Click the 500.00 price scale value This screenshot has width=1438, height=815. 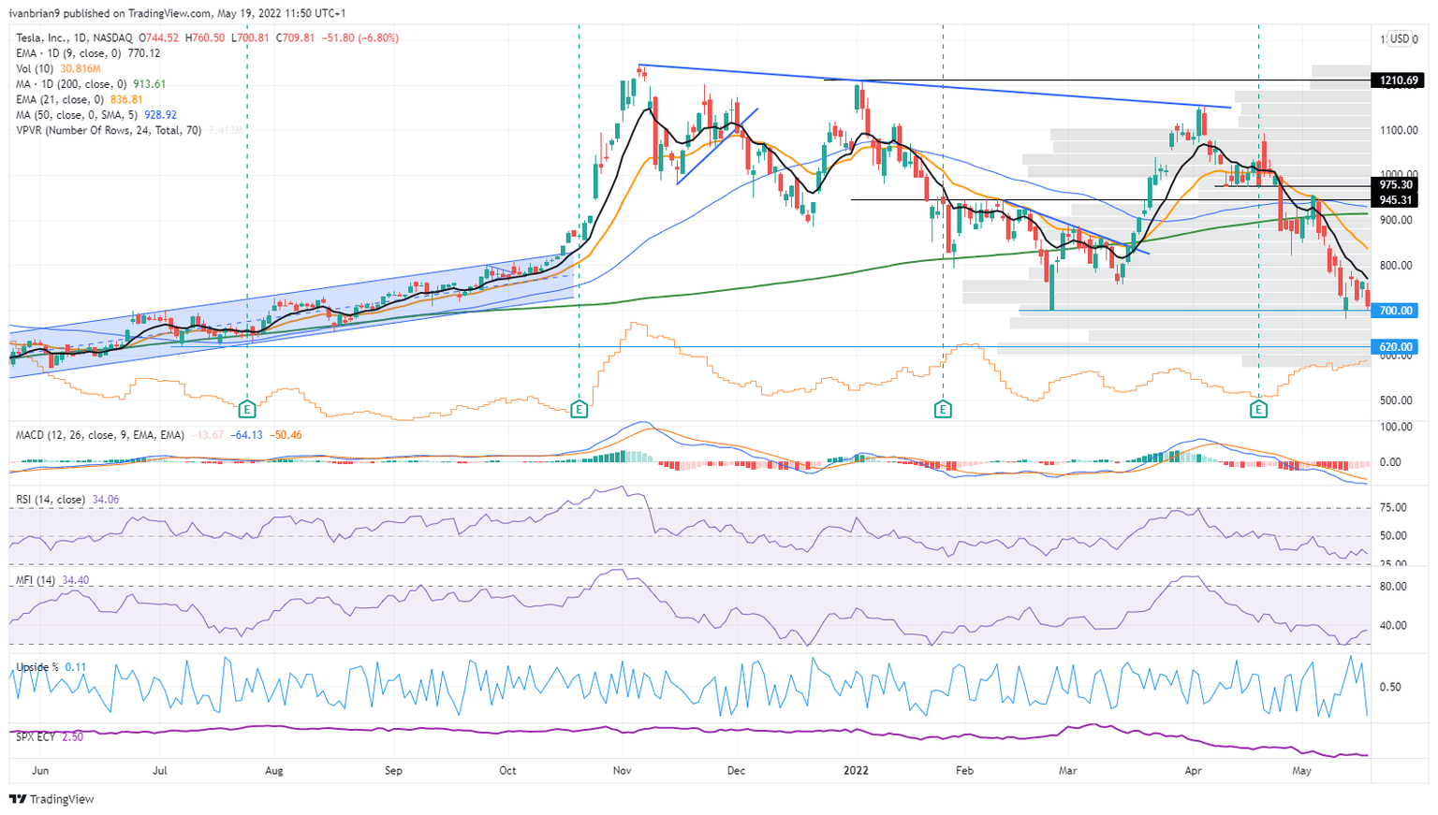[1398, 400]
